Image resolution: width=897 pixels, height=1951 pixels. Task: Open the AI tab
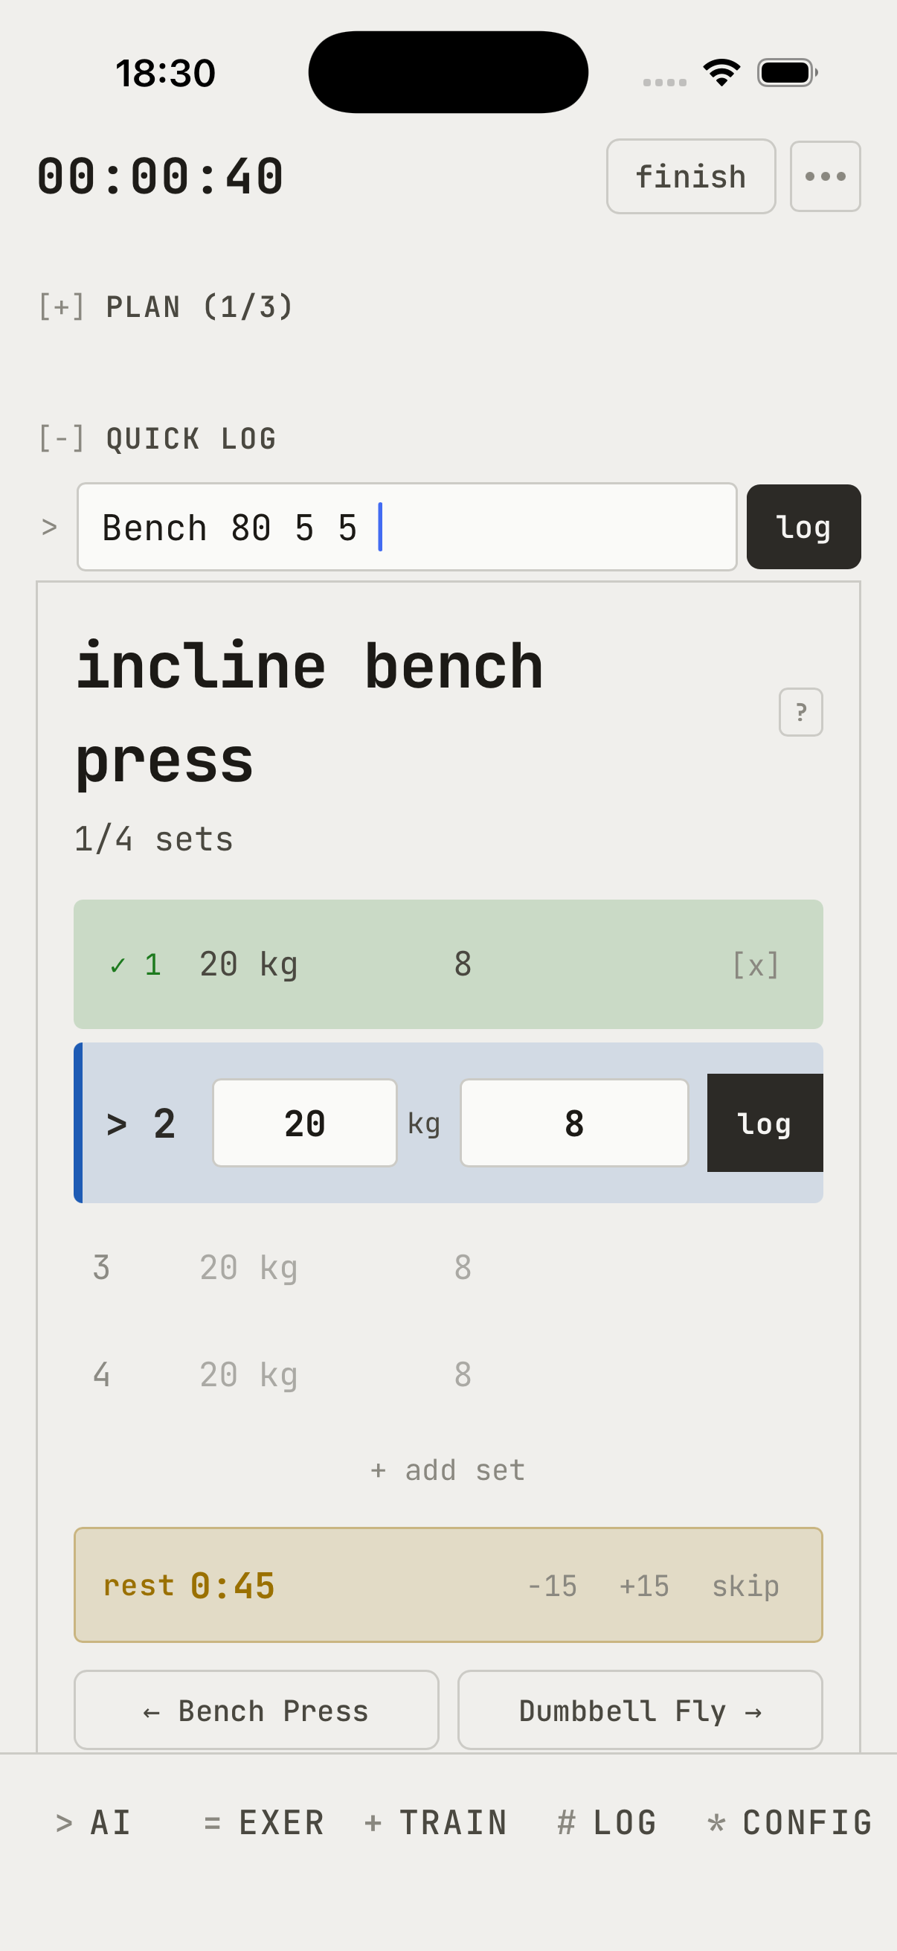click(x=94, y=1822)
